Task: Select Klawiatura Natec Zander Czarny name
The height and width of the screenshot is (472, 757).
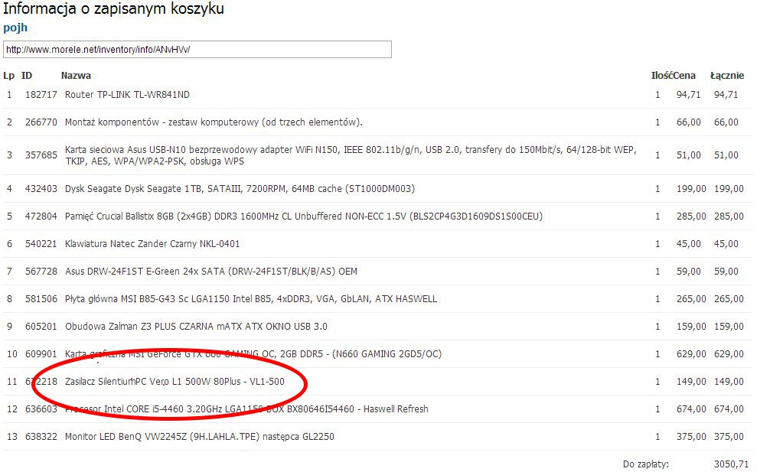Action: [152, 244]
